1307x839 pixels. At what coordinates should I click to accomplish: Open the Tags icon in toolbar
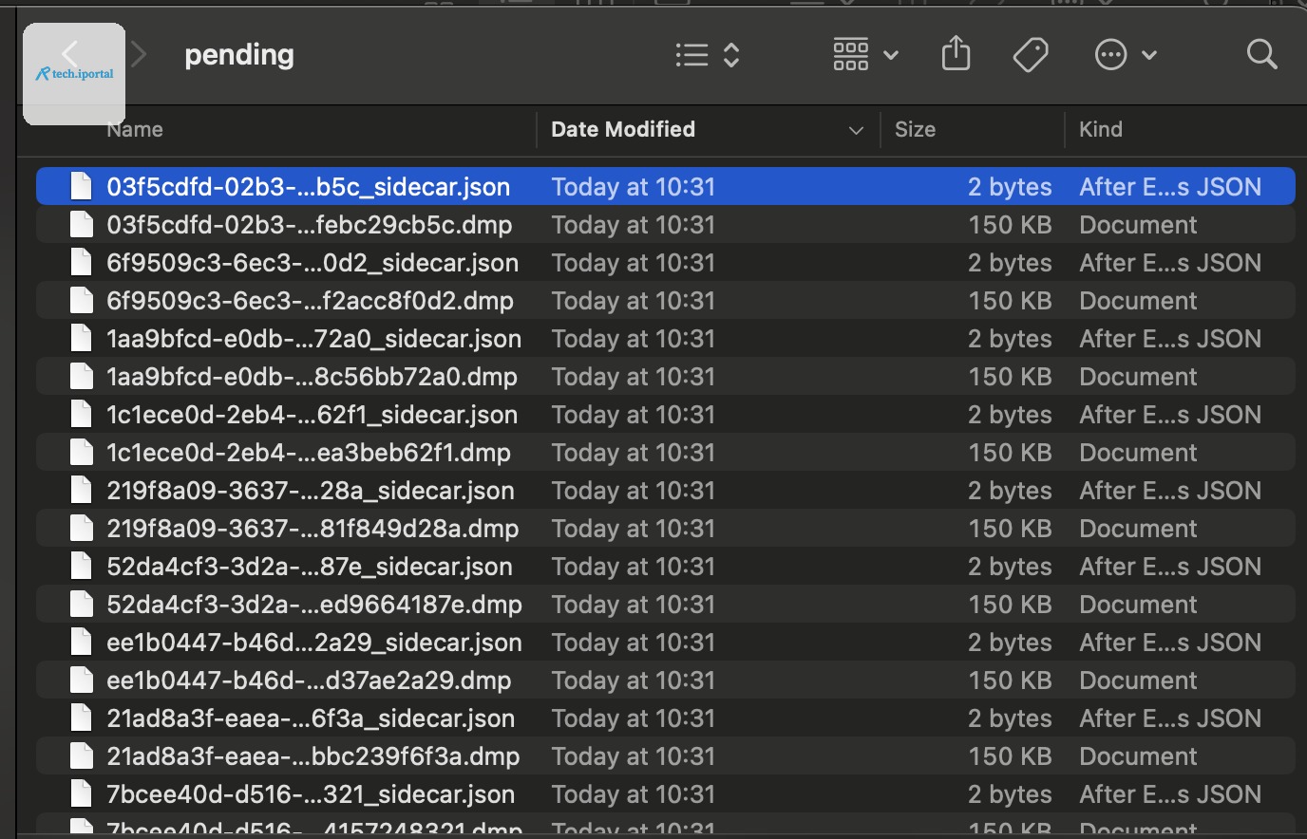click(x=1031, y=55)
